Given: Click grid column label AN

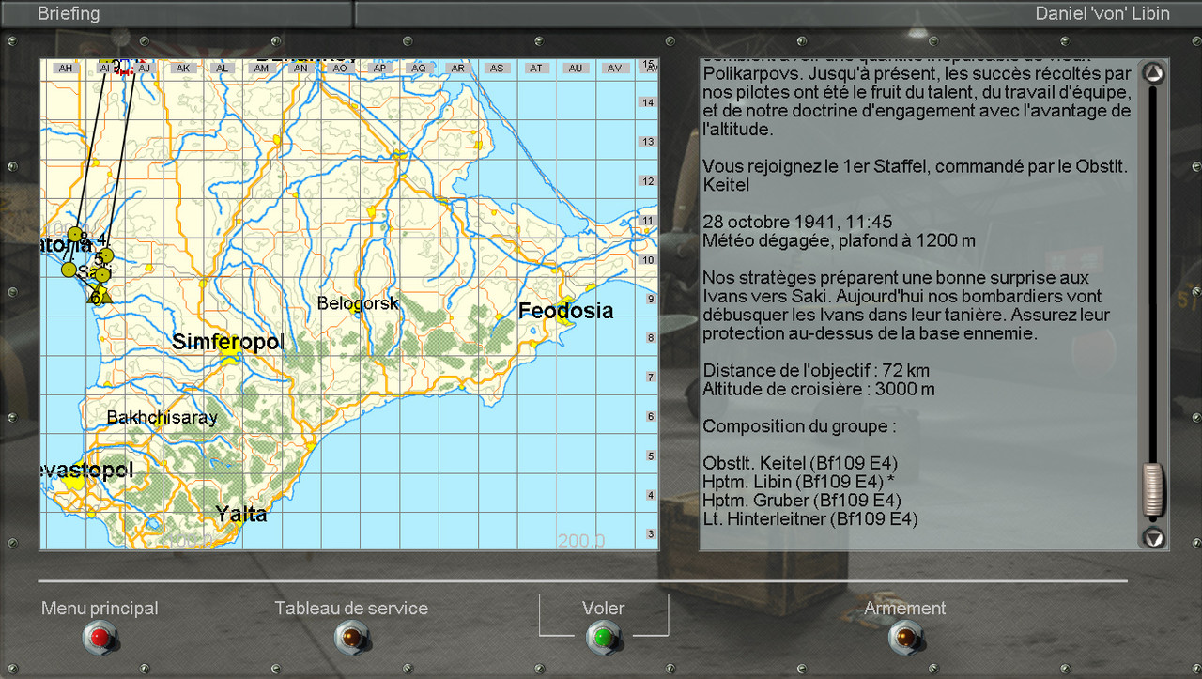Looking at the screenshot, I should [300, 69].
